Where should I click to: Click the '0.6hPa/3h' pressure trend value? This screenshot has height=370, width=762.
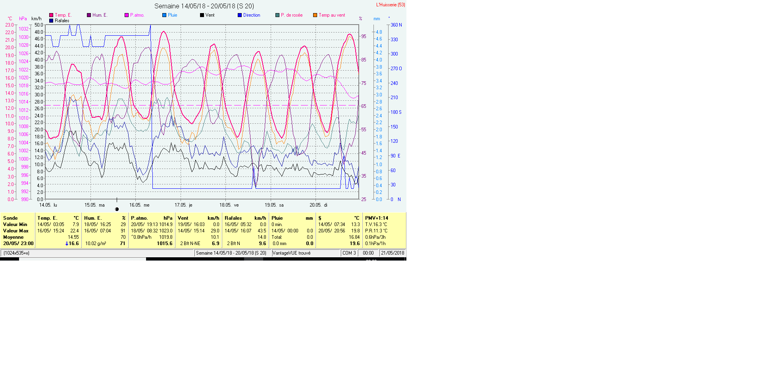(x=375, y=237)
